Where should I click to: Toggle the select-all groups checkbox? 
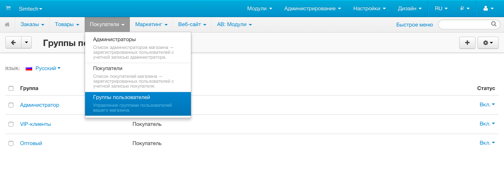pos(11,88)
